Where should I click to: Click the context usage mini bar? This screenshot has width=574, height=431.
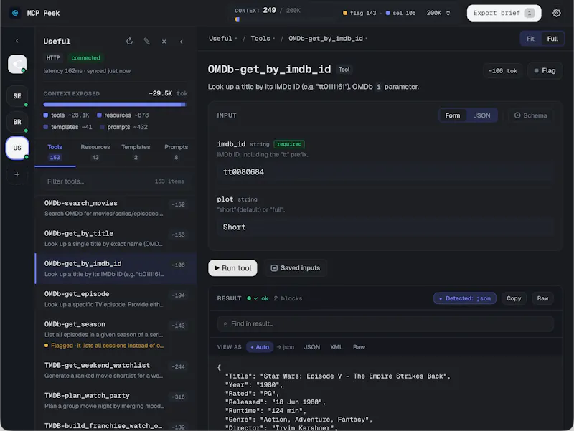click(237, 19)
